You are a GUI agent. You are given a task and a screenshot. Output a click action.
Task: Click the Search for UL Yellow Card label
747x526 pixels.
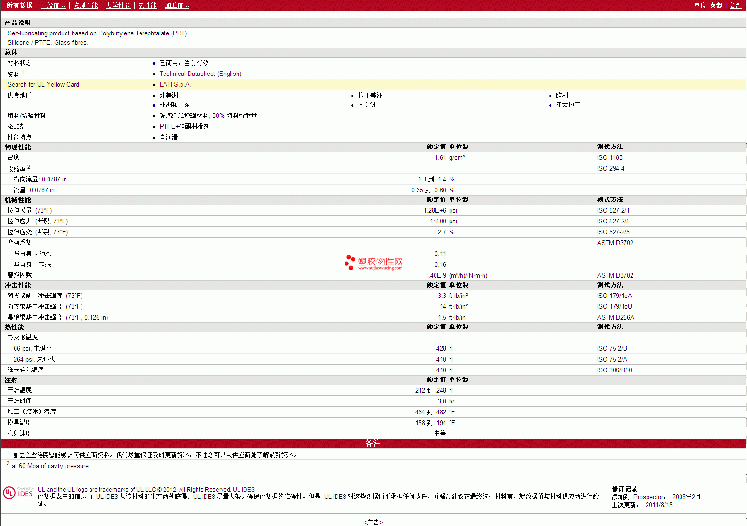[x=43, y=85]
